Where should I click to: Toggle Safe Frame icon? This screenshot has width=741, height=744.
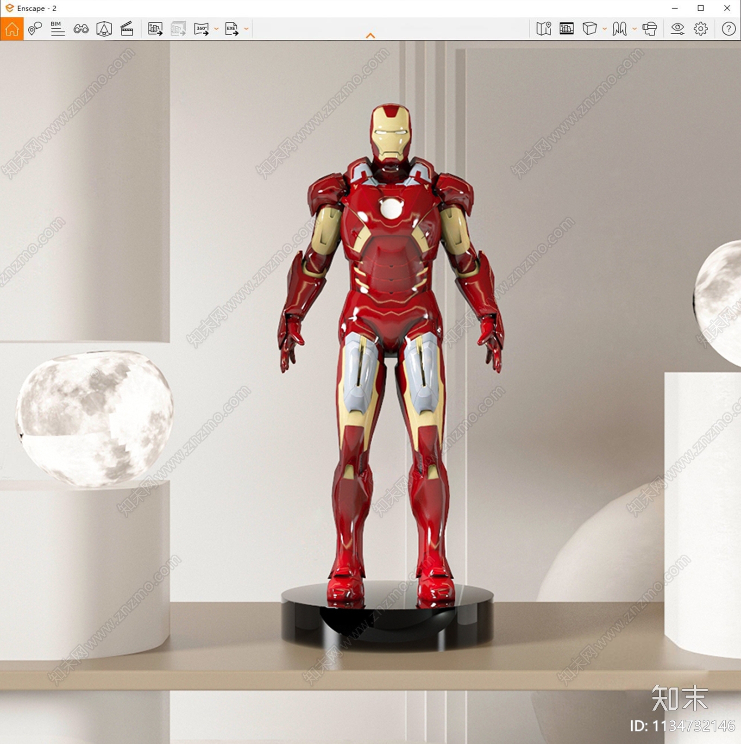click(566, 29)
